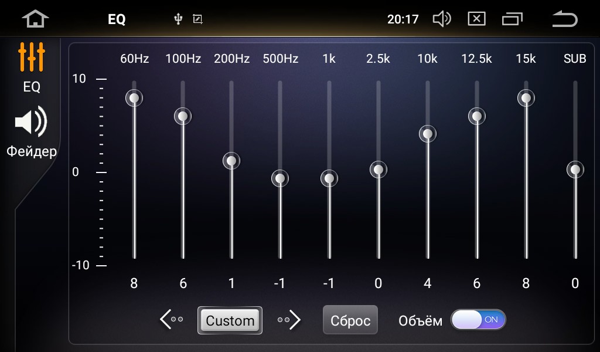The width and height of the screenshot is (600, 352).
Task: Reset equalizer with Сброс button
Action: click(x=350, y=320)
